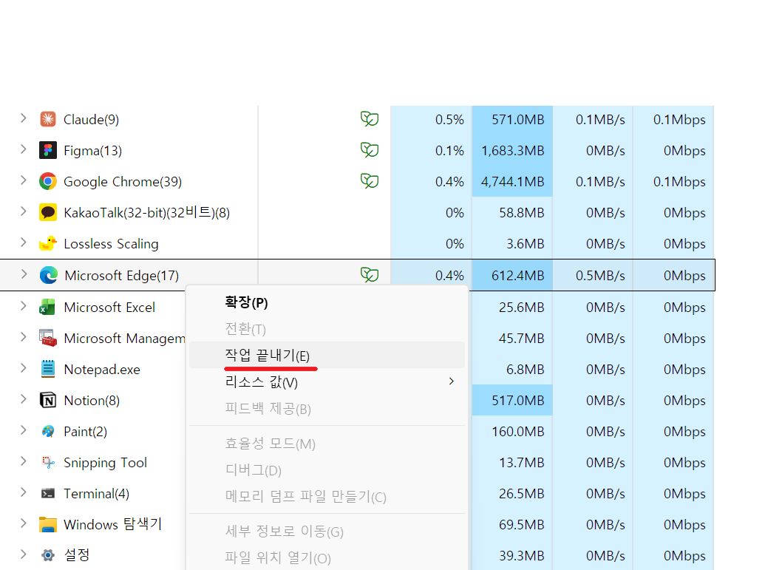This screenshot has height=570, width=765.
Task: Click the Notion app icon
Action: tap(48, 400)
